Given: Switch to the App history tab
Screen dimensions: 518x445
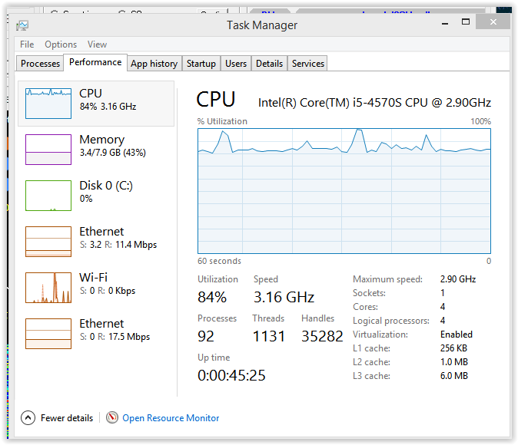Looking at the screenshot, I should click(x=154, y=64).
